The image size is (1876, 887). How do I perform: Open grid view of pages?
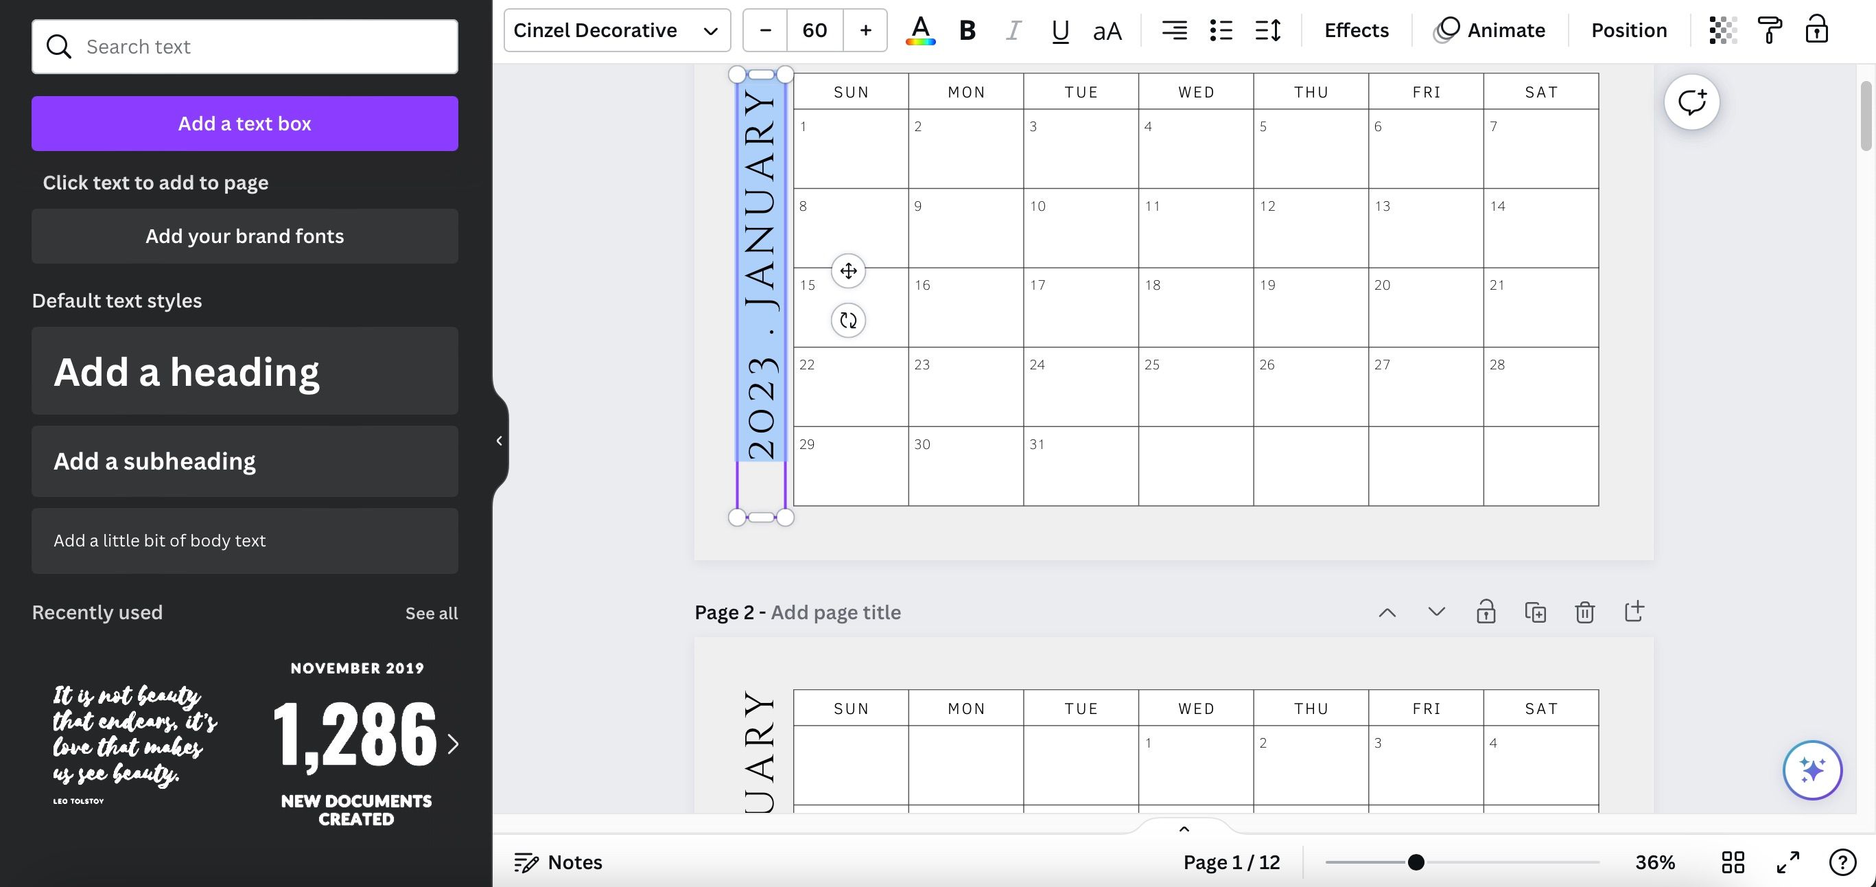tap(1733, 862)
